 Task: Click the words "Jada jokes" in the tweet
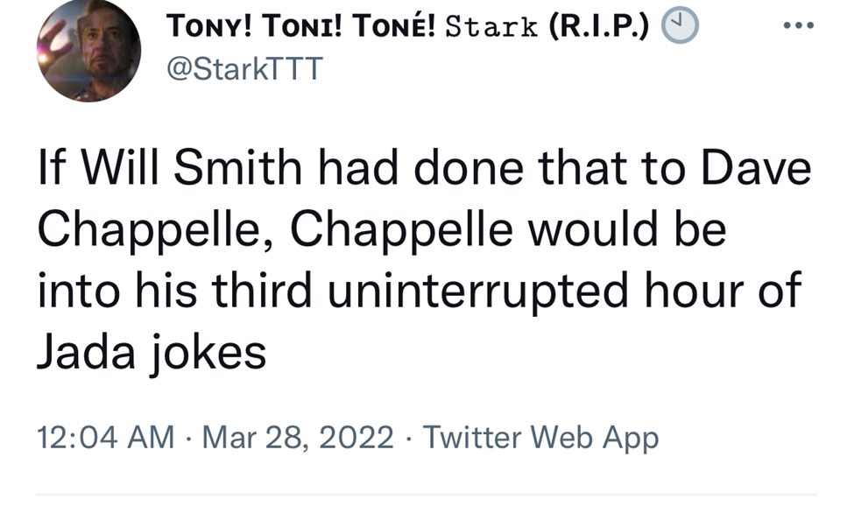[x=151, y=352]
